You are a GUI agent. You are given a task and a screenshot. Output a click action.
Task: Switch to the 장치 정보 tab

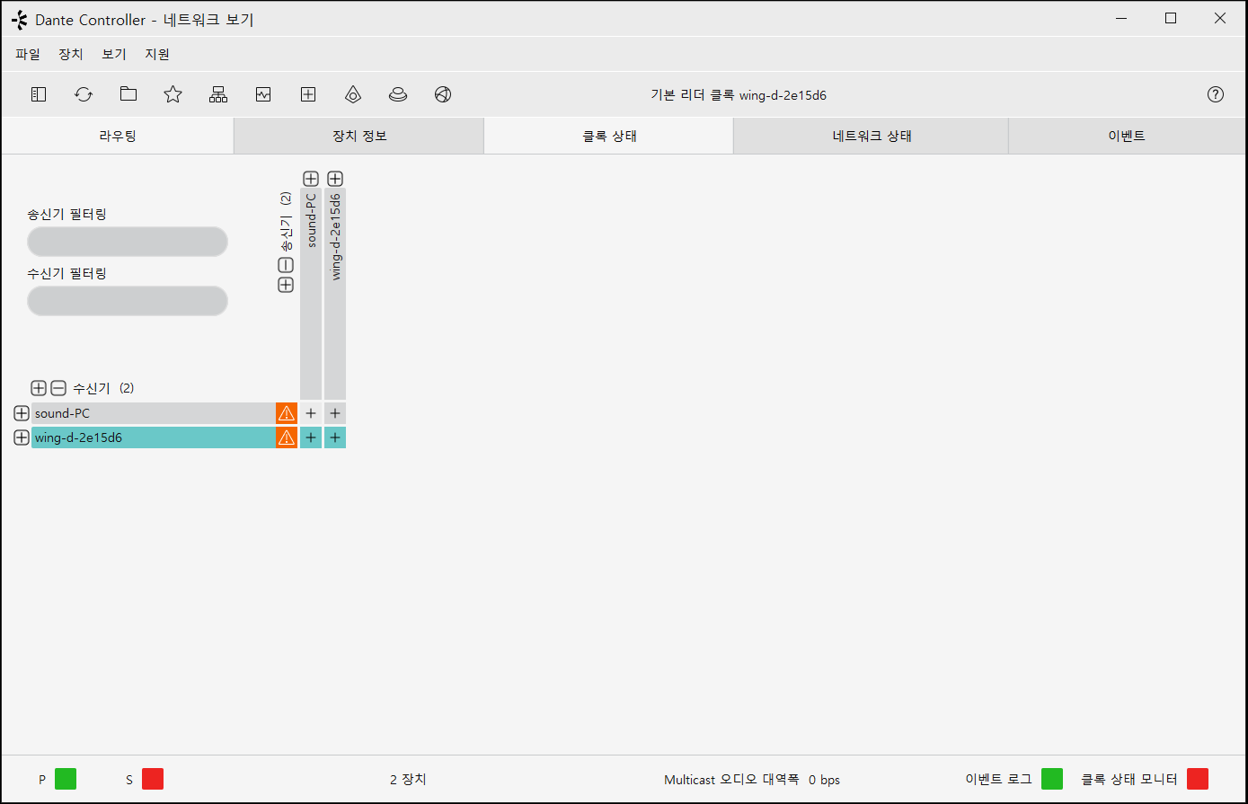[359, 137]
